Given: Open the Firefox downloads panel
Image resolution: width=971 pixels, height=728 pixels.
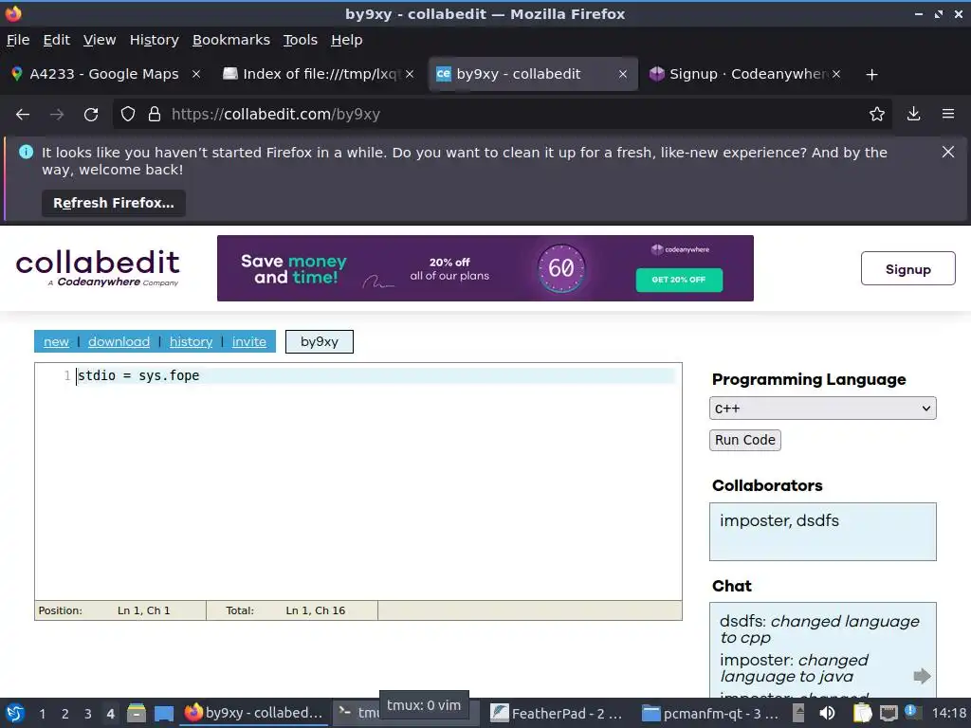Looking at the screenshot, I should pos(913,114).
